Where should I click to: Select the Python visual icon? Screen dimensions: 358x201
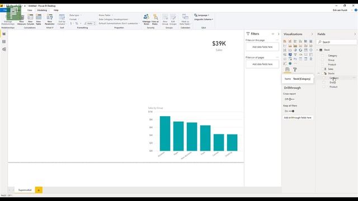pyautogui.click(x=295, y=59)
